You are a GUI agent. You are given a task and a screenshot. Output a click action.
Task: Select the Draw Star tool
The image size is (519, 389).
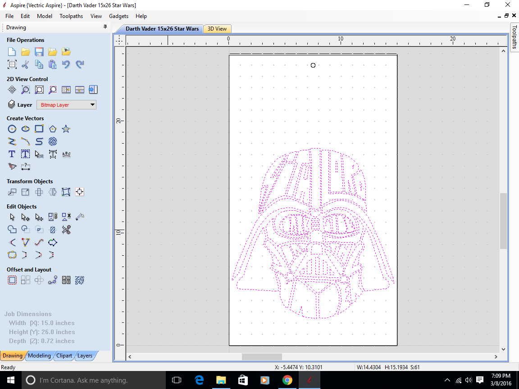point(66,129)
